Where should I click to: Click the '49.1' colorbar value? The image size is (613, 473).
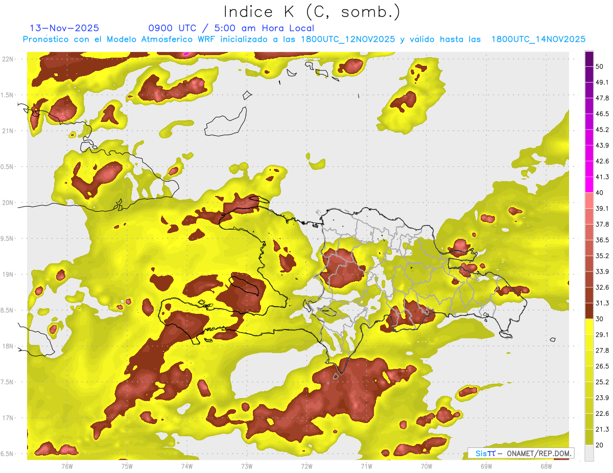coord(602,82)
